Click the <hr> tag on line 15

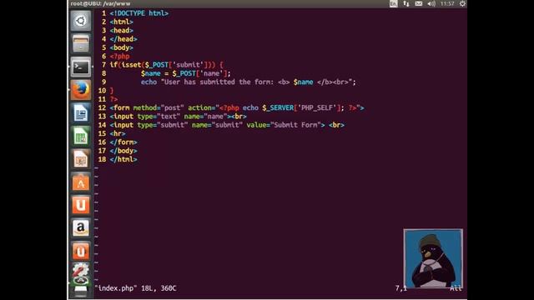point(118,133)
